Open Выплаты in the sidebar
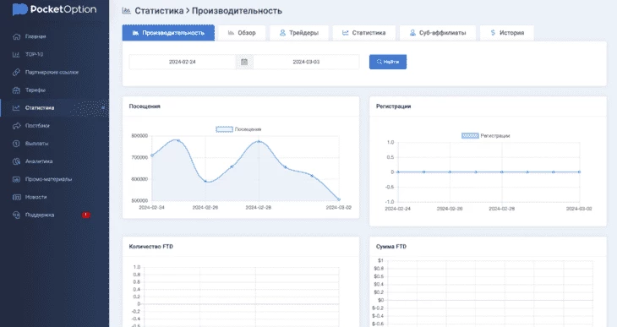Image resolution: width=617 pixels, height=327 pixels. 36,144
